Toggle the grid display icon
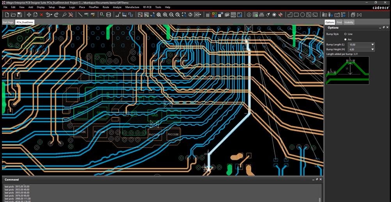 pyautogui.click(x=208, y=15)
